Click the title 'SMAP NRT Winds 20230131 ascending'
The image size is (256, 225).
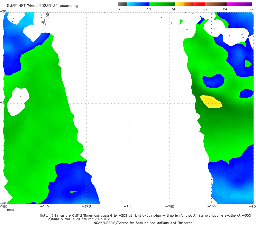(x=42, y=6)
